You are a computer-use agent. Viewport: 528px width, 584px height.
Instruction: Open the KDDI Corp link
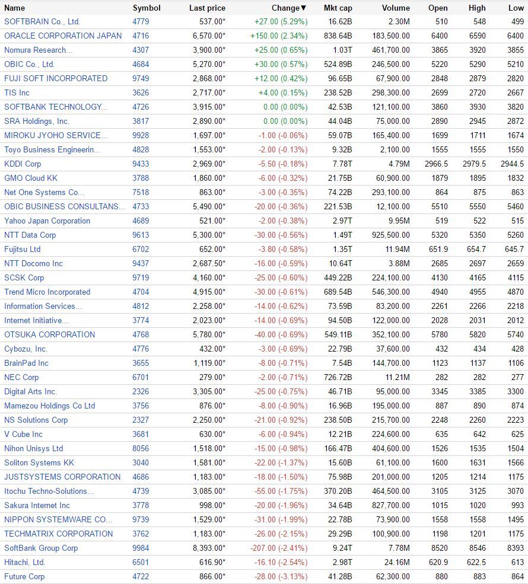coord(23,164)
